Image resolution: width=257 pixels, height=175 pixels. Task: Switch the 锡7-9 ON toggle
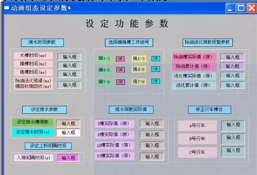click(155, 82)
